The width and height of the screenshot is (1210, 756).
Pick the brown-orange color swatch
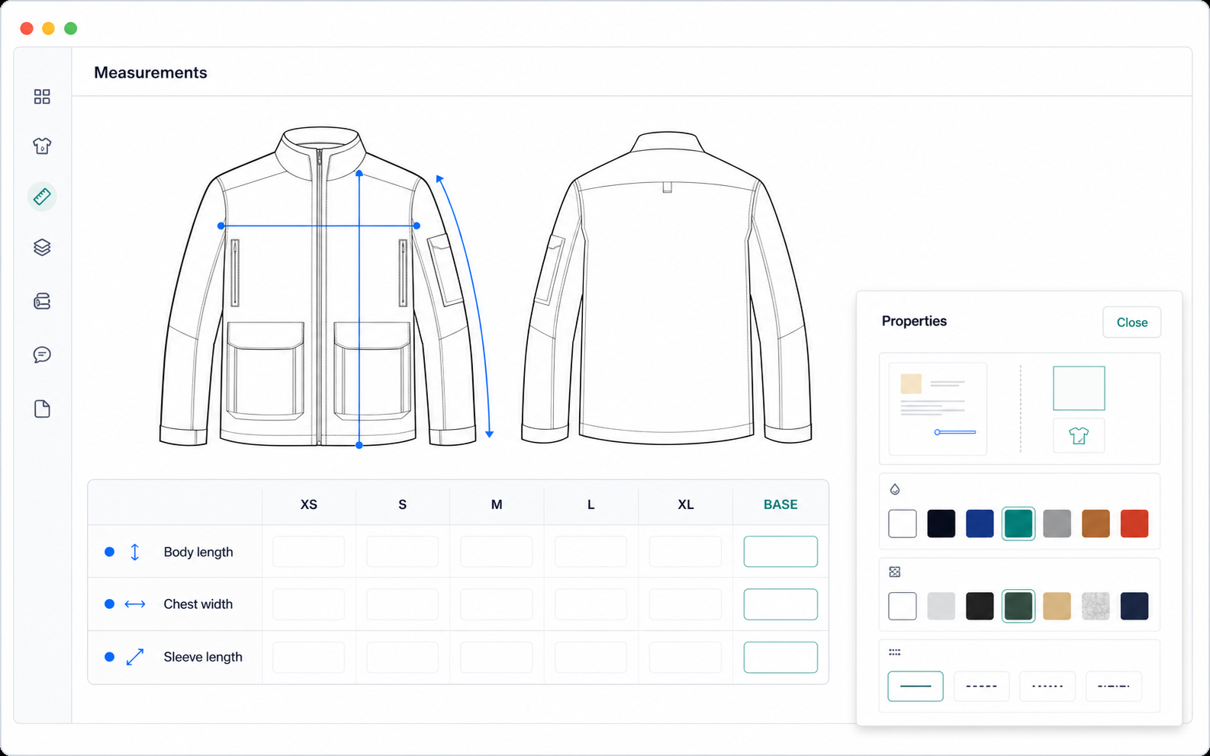1096,524
